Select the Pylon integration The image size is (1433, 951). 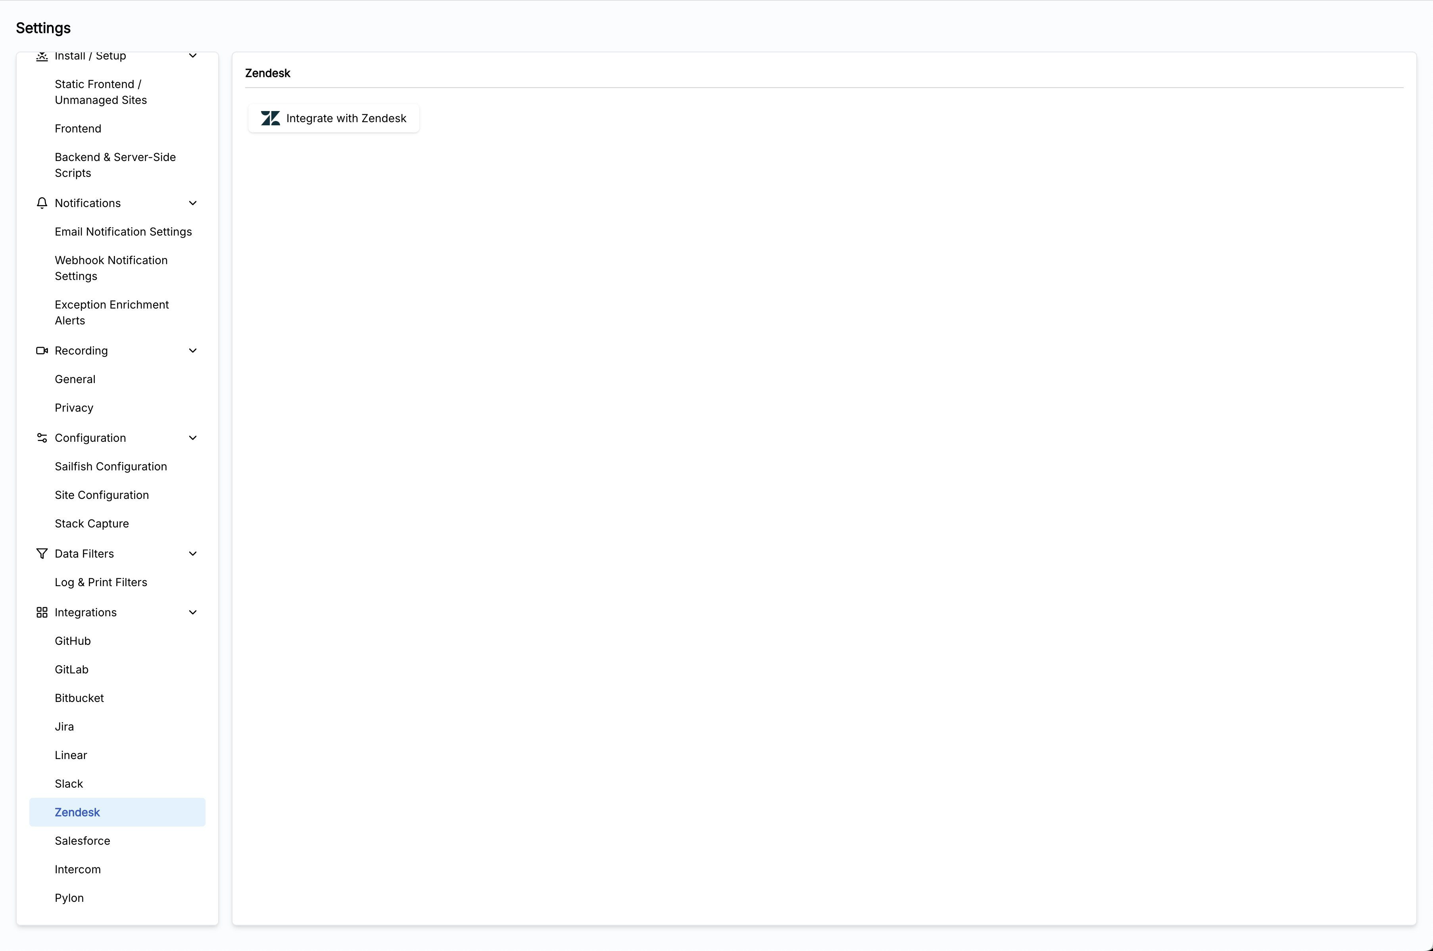pyautogui.click(x=117, y=897)
